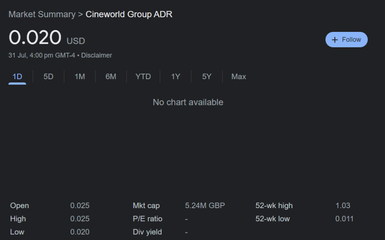Screen dimensions: 385x240
Task: Switch to the 5D chart range
Action: 49,76
